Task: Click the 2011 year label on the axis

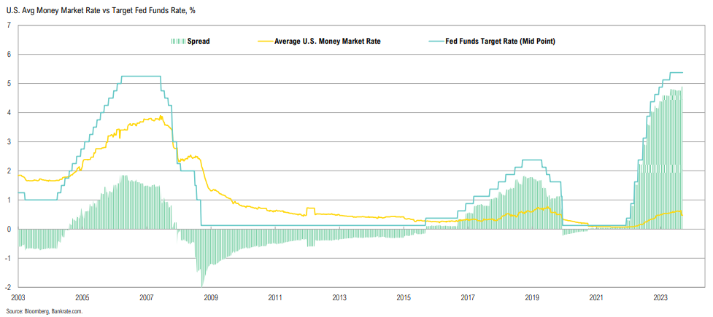Action: (275, 297)
